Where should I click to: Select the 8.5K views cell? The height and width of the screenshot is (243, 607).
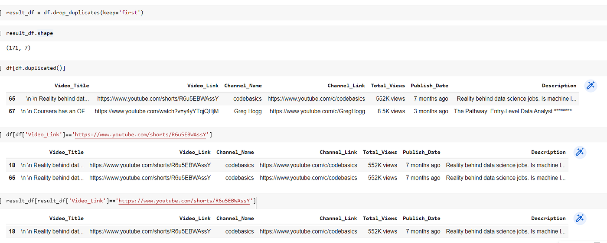tap(391, 111)
